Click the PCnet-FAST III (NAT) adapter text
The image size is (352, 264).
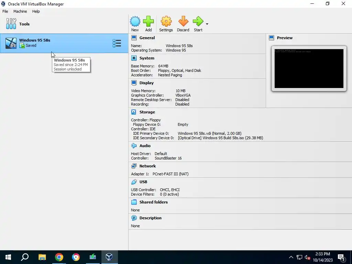[x=170, y=174]
